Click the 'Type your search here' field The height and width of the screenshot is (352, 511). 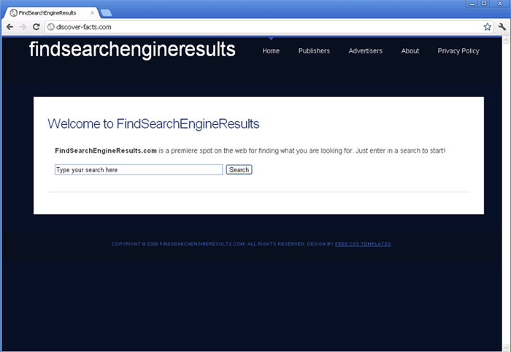138,169
